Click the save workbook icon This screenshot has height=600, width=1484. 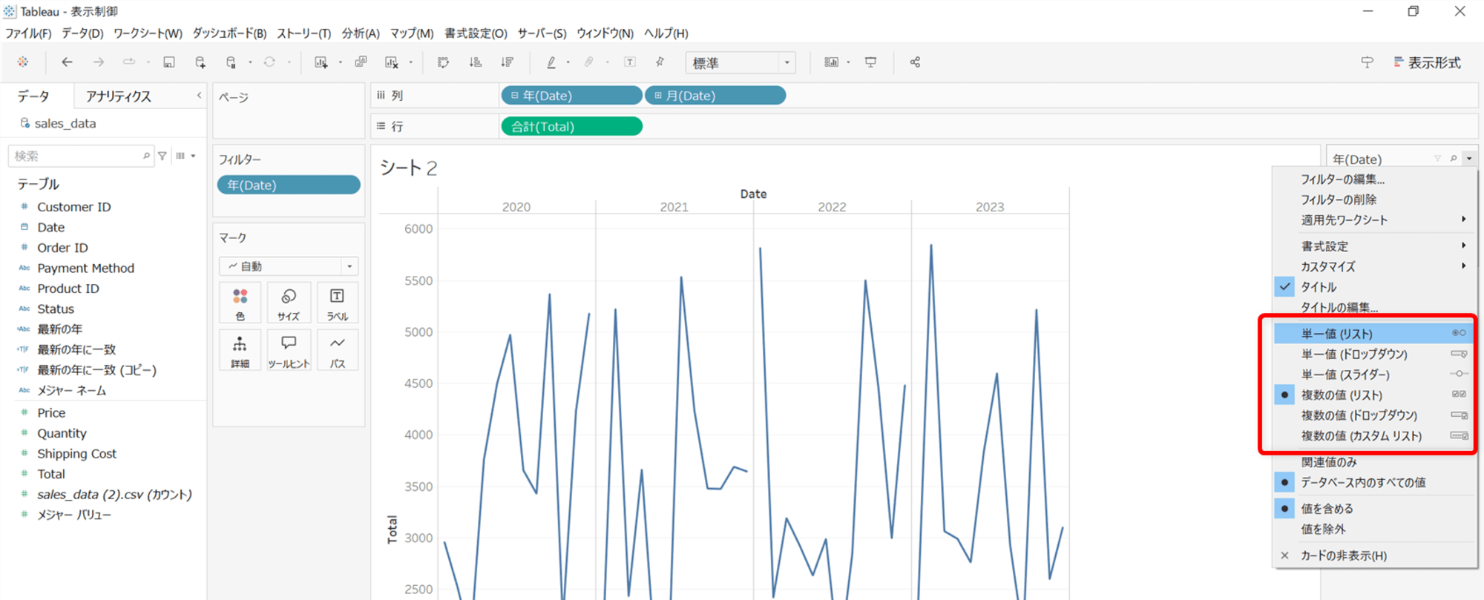169,62
